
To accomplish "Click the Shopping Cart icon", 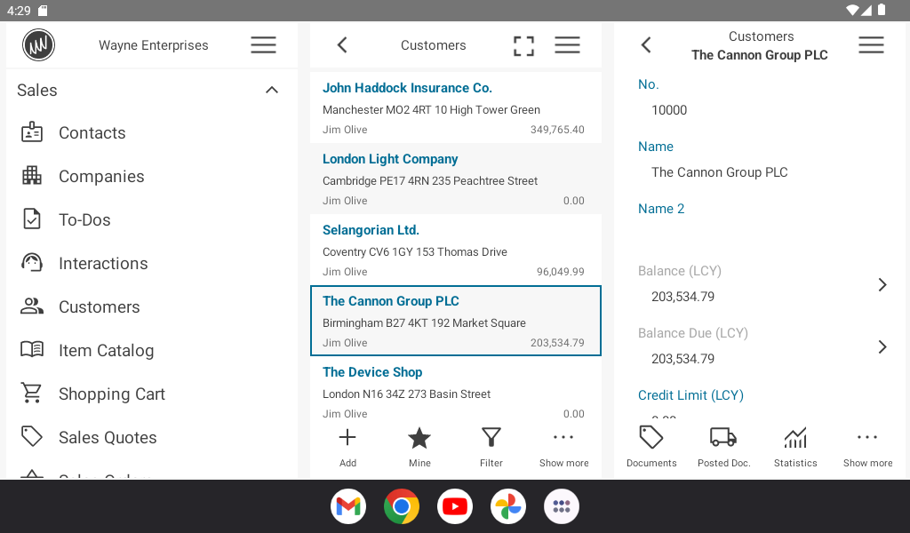I will click(x=32, y=394).
